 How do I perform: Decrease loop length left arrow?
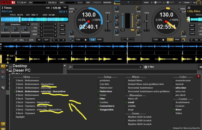pyautogui.click(x=54, y=40)
